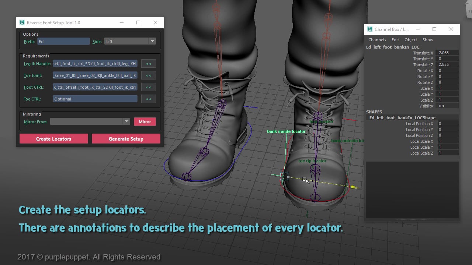Select the Local Position Y label
Viewport: 472px width, 265px height.
click(419, 130)
